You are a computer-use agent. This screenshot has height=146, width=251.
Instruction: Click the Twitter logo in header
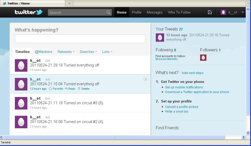coord(29,12)
